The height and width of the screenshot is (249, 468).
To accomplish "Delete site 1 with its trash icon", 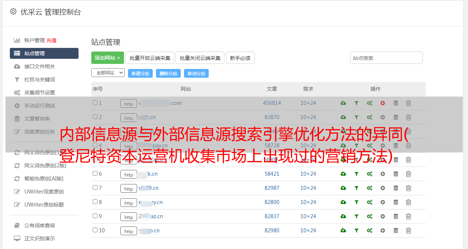I will coord(408,103).
